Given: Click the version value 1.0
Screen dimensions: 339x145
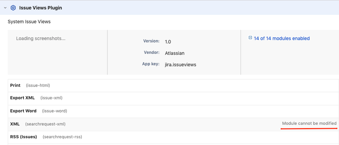Looking at the screenshot, I should coord(168,42).
